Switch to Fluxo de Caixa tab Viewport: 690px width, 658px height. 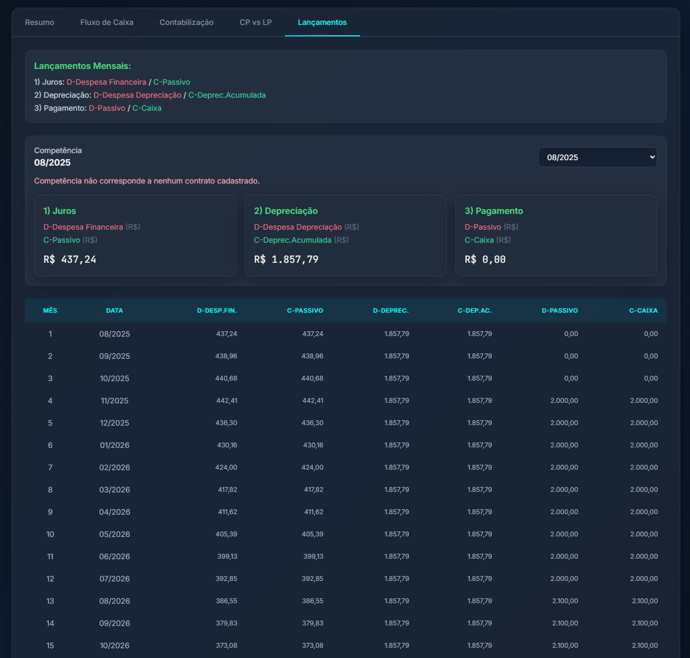(x=106, y=22)
